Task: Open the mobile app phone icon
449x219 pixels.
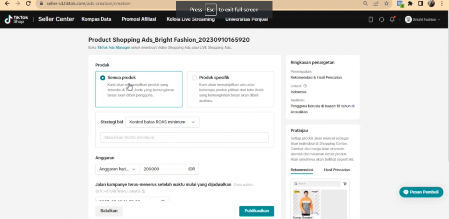Action: point(371,19)
